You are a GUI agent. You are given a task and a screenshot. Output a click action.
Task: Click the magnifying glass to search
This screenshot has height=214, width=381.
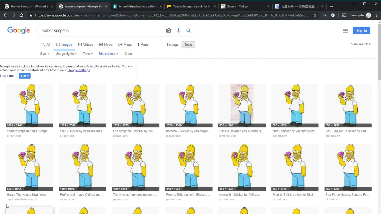tap(188, 30)
